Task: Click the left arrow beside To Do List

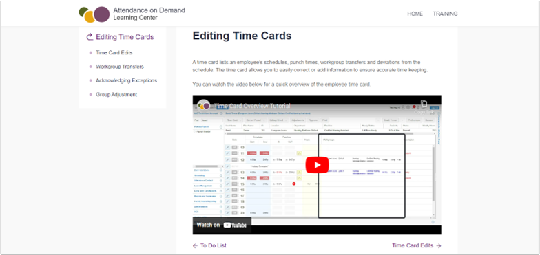Action: [x=196, y=246]
